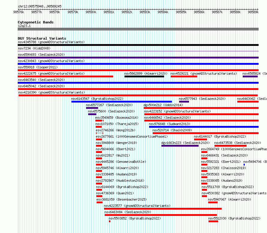Viewport: 267px width, 233px height.
Task: Select the red nsv6473538 (Sedlazeck2020) bar
Action: point(230,146)
